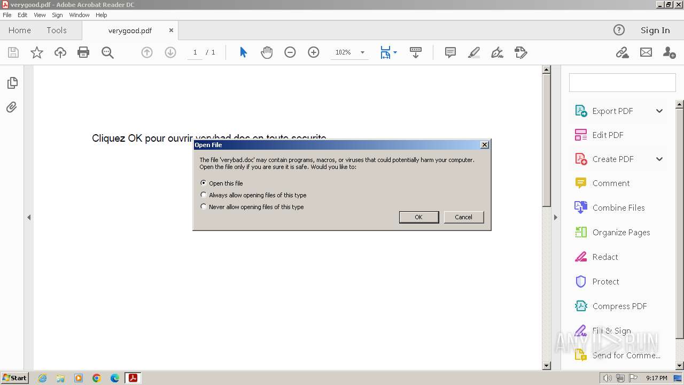Zoom in with plus icon
The height and width of the screenshot is (385, 684).
(314, 52)
